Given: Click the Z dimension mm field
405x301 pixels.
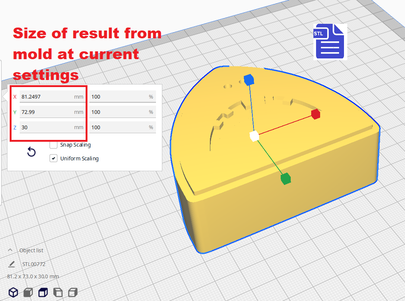Looking at the screenshot, I should tap(47, 127).
